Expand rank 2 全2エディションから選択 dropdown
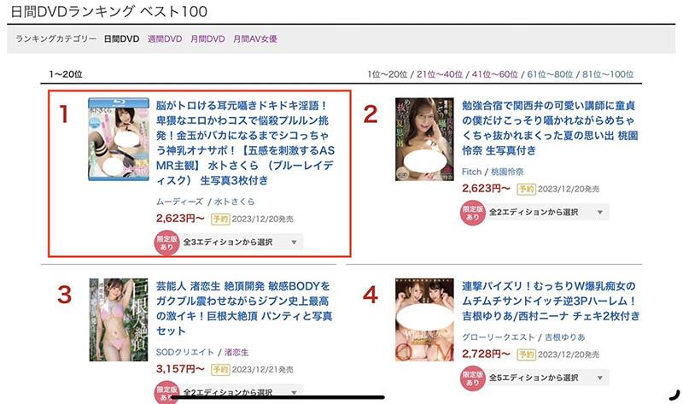Image resolution: width=683 pixels, height=404 pixels. click(547, 212)
